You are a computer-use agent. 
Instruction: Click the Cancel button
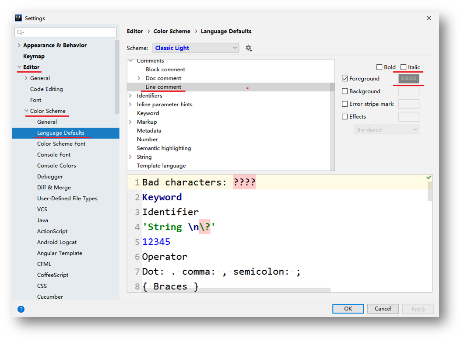coord(383,309)
